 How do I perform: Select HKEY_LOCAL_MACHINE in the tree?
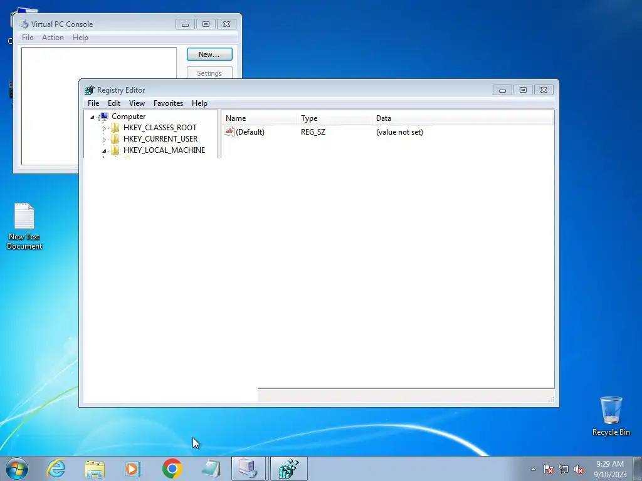tap(164, 150)
